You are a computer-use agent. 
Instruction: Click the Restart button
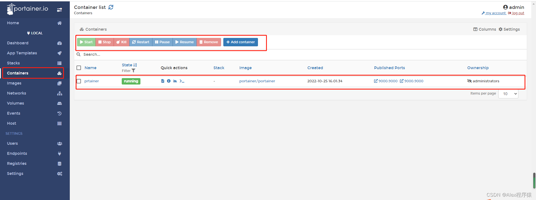click(x=141, y=42)
